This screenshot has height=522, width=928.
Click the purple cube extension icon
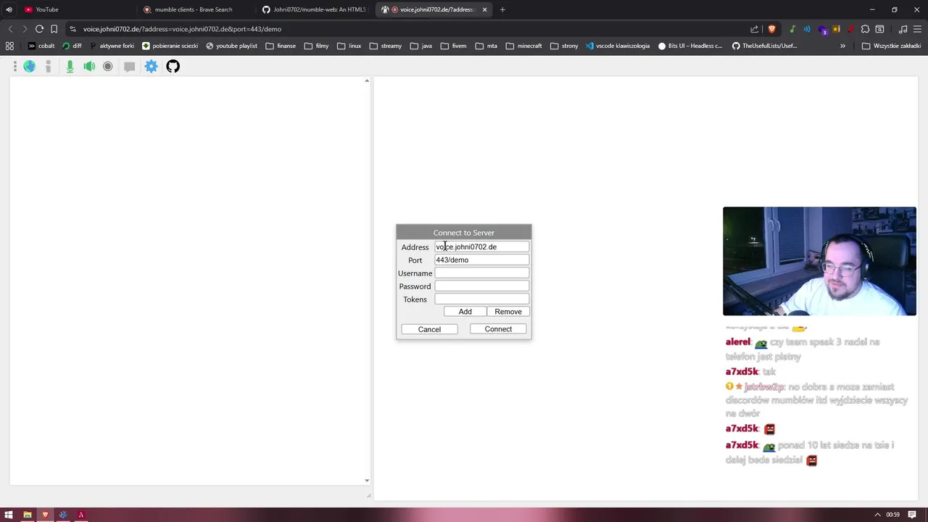click(x=822, y=30)
